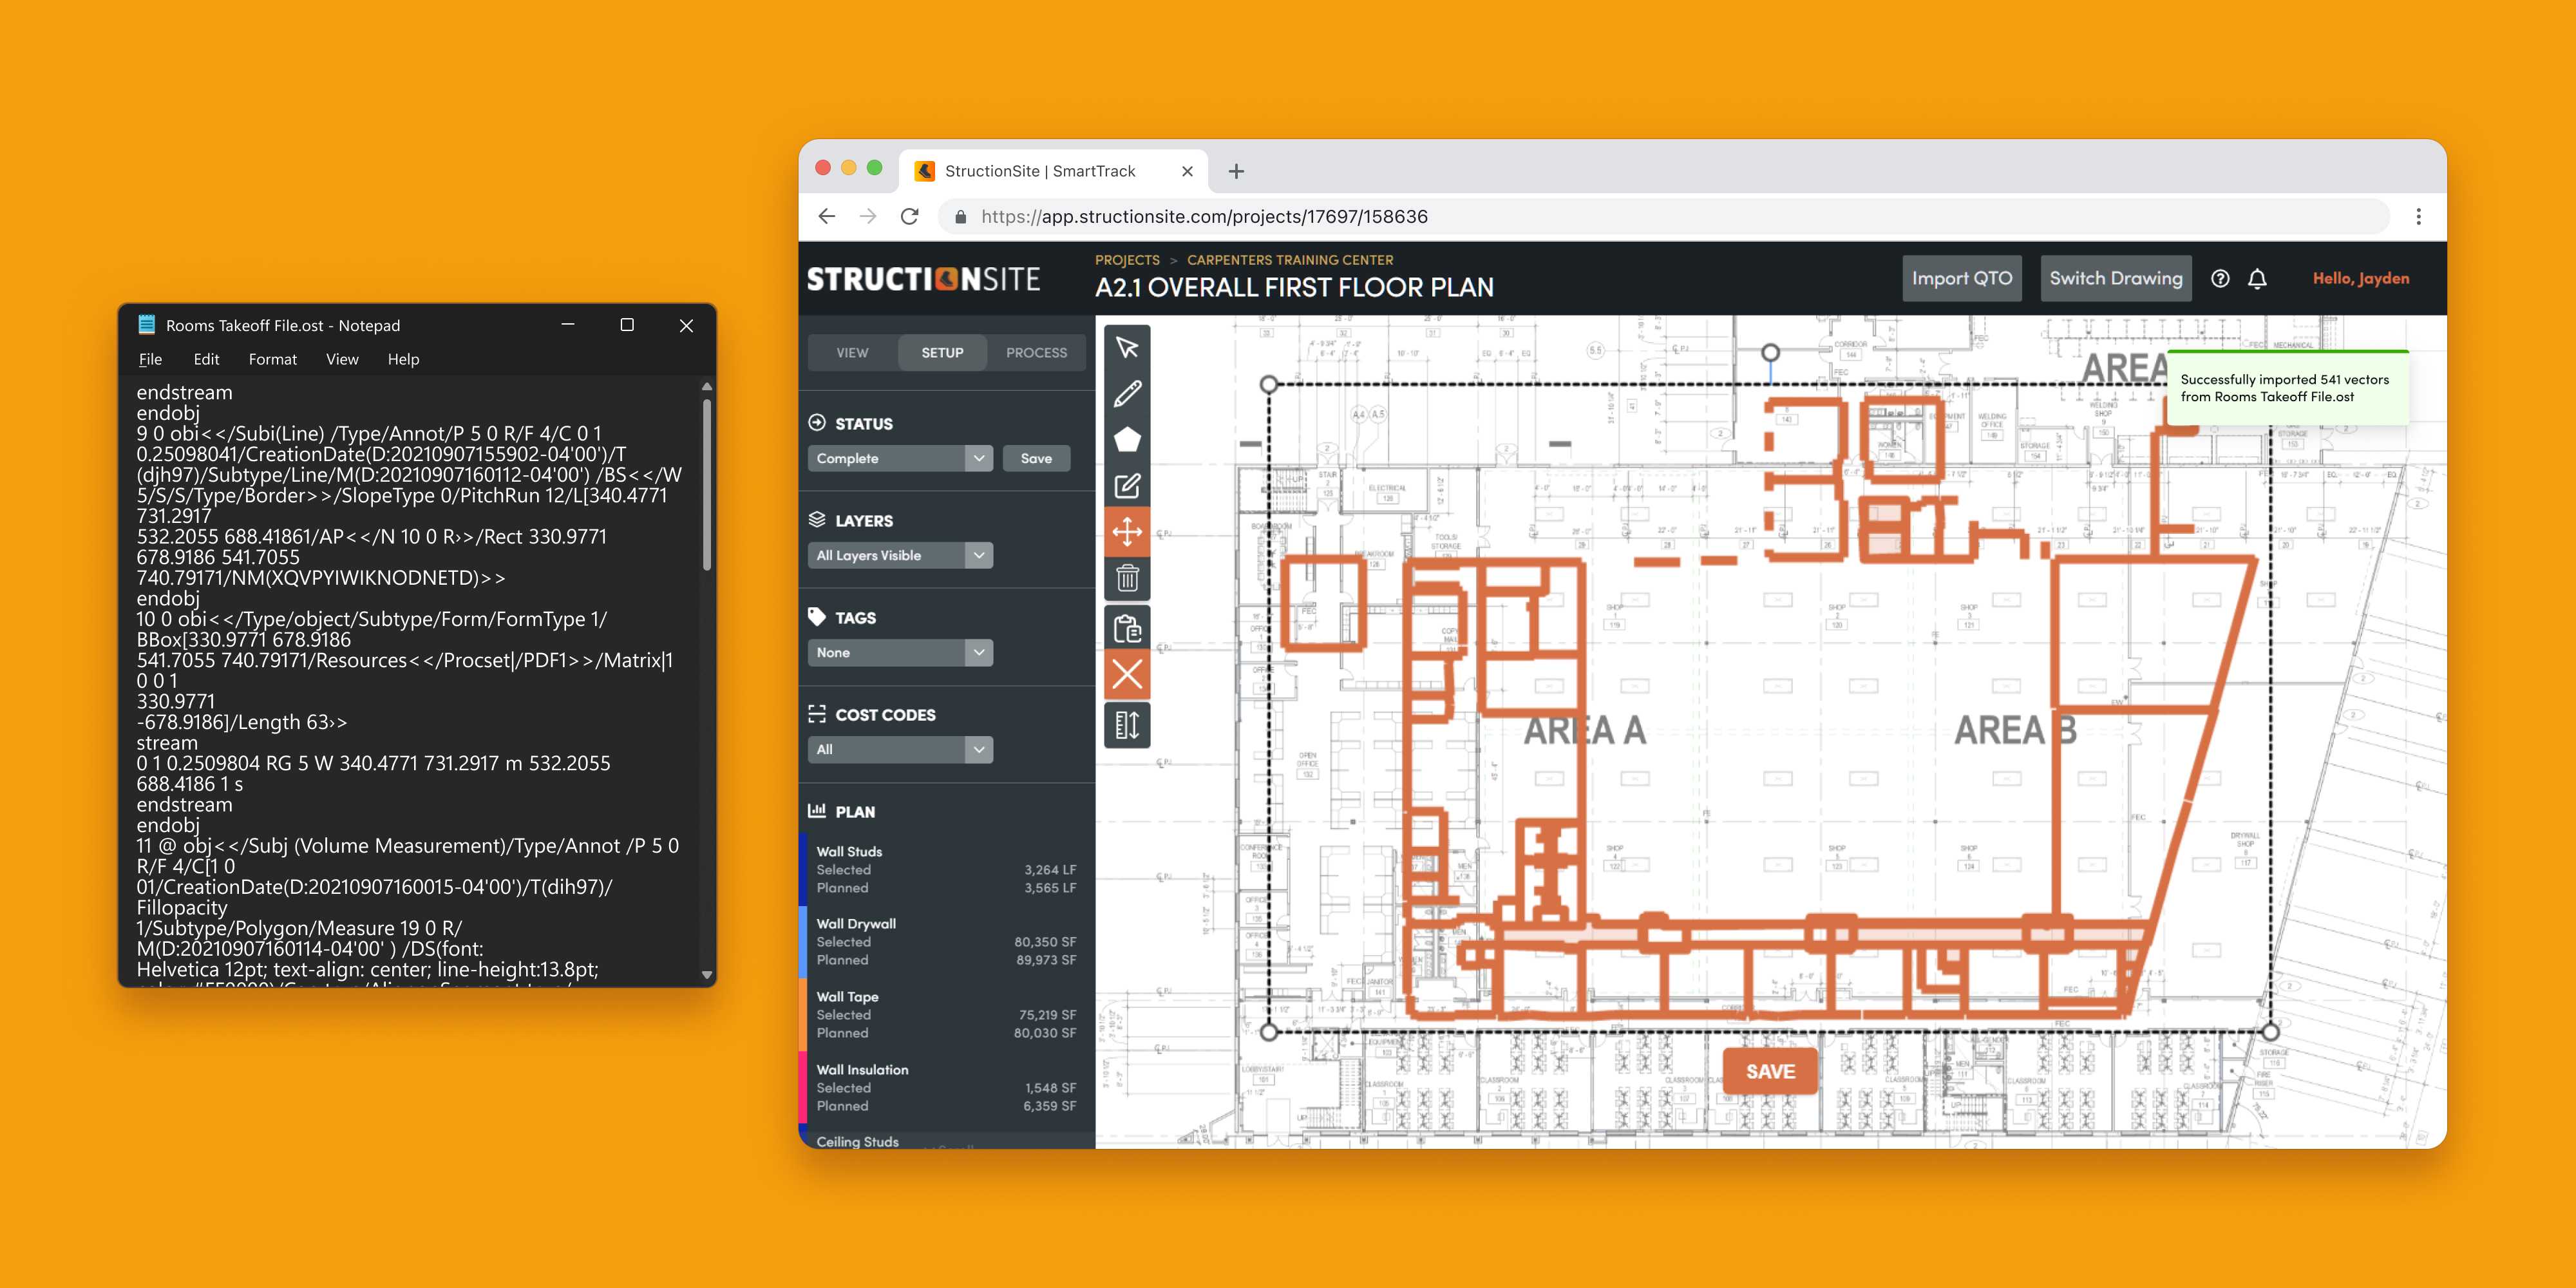Select the pencil draw tool
The height and width of the screenshot is (1288, 2576).
[1127, 393]
